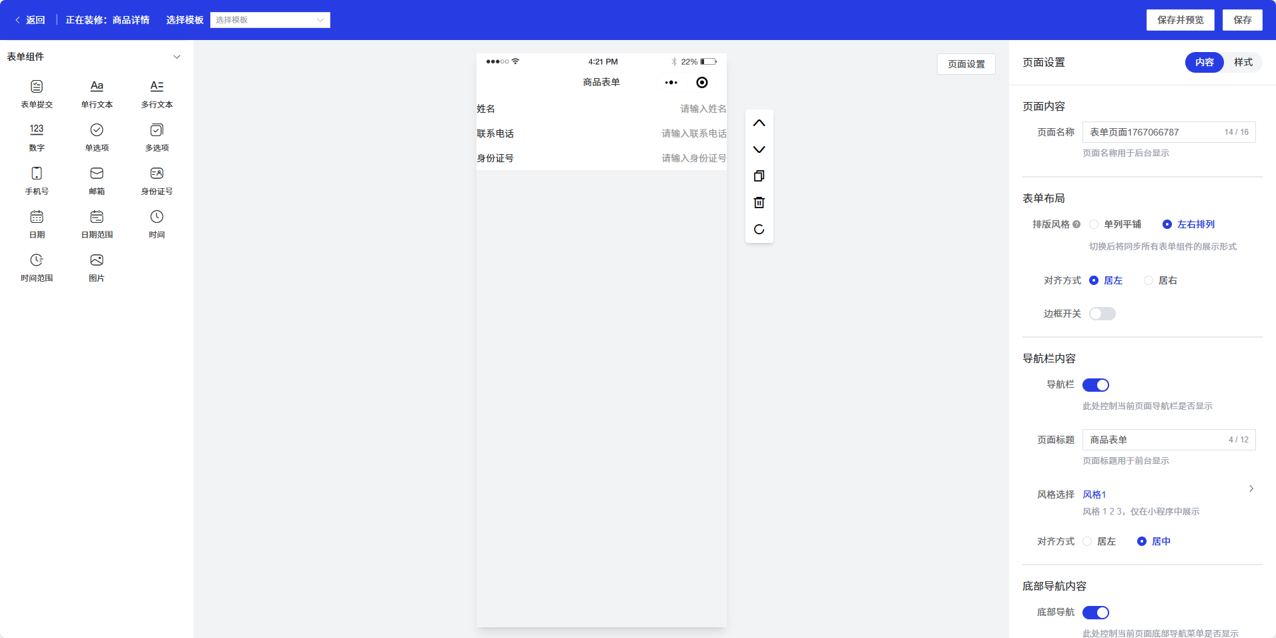This screenshot has height=638, width=1276.
Task: Click the trash delete icon beside the preview
Action: [759, 203]
